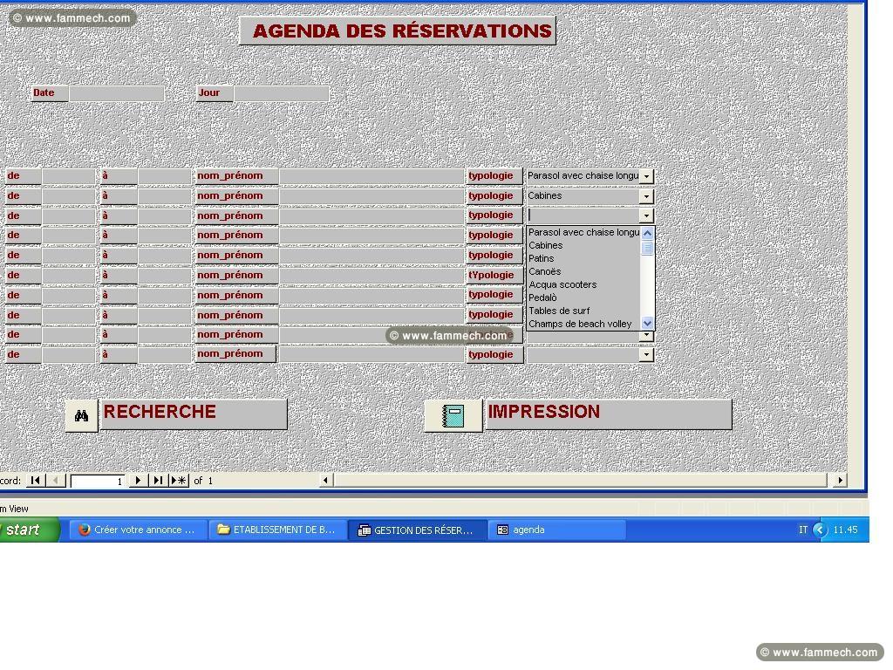Screen dimensions: 893x670
Task: Click horizontal scrollbar left arrow
Action: [325, 481]
